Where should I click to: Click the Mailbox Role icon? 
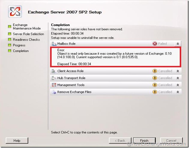54,44
